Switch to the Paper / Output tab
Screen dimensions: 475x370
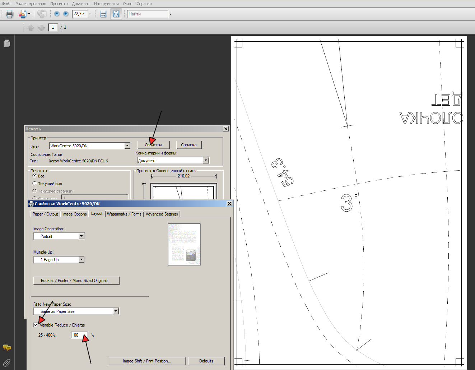[x=45, y=214]
